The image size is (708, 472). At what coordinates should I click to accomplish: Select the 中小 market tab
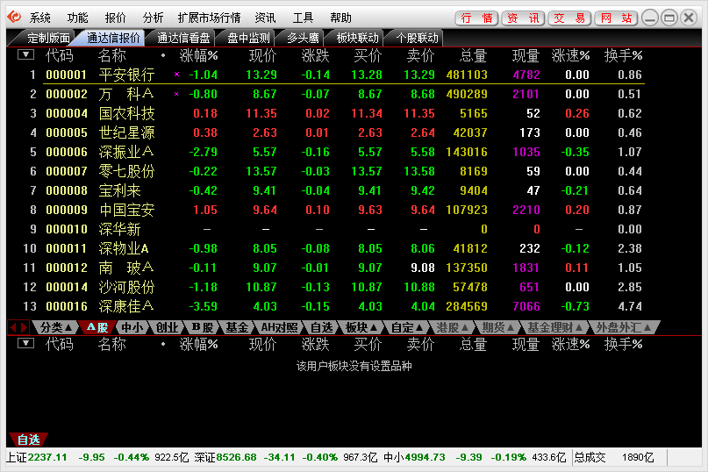click(132, 327)
